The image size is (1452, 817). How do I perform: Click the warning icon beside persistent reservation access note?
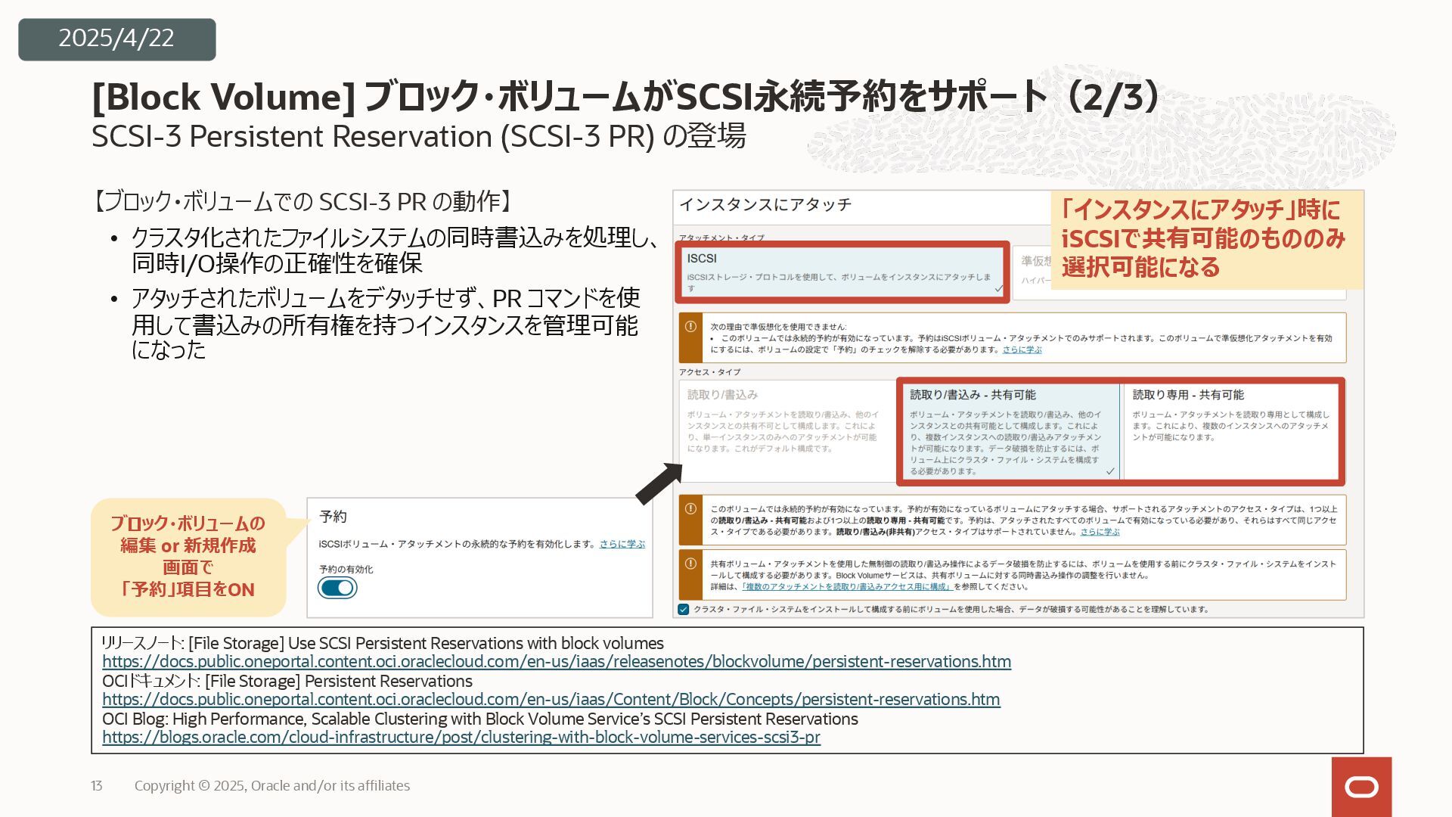point(690,509)
